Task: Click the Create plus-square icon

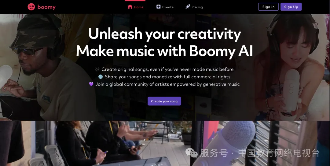Action: (x=159, y=7)
